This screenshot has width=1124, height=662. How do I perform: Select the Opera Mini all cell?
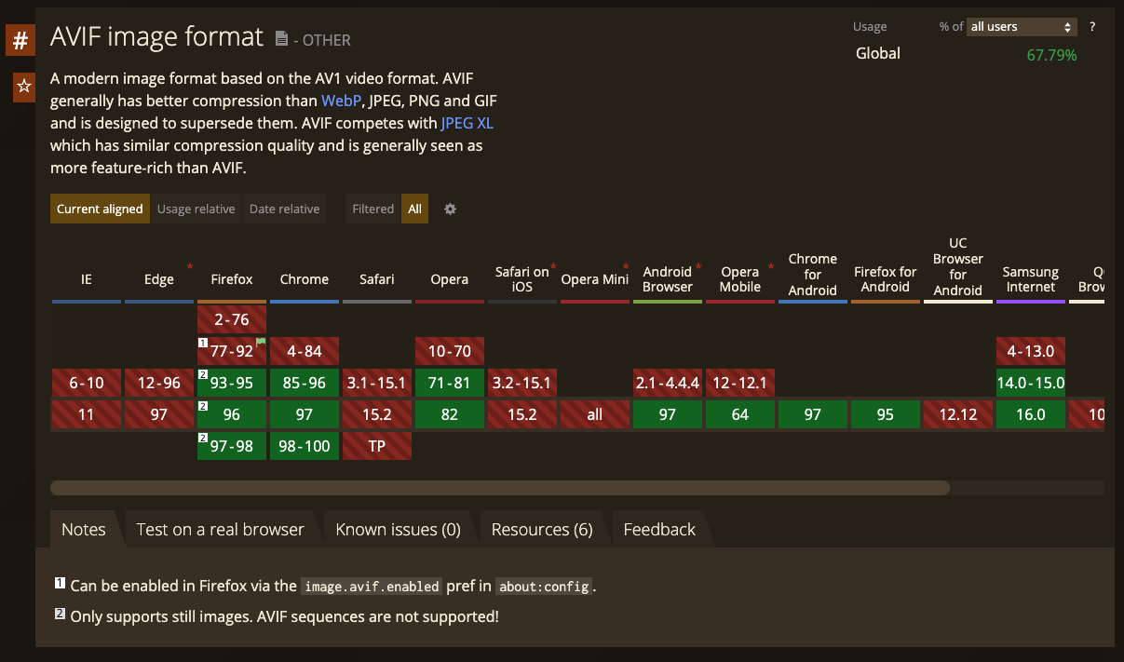tap(595, 414)
